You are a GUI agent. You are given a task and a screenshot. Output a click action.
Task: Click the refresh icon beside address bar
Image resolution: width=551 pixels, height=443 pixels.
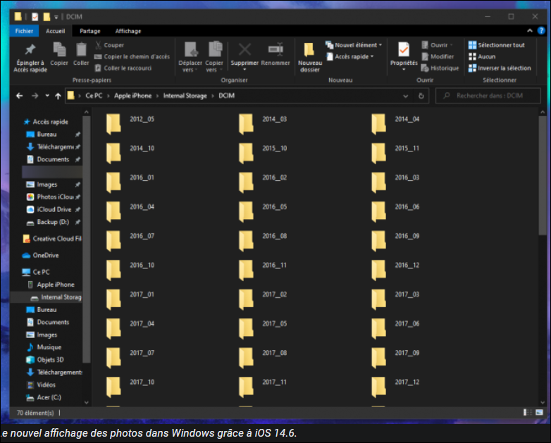coord(422,96)
